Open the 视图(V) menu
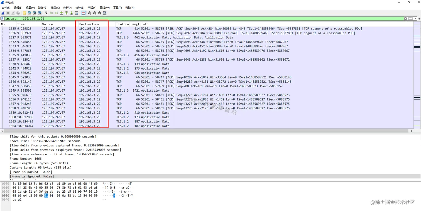This screenshot has width=421, height=211. click(30, 8)
